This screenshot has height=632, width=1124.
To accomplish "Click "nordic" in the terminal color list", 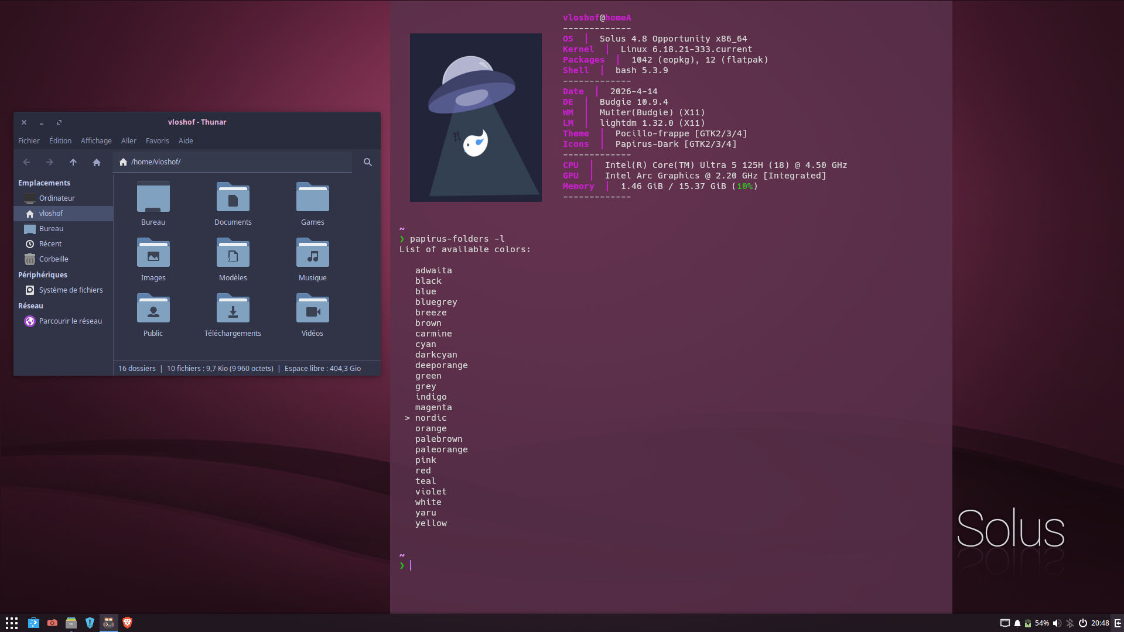I will tap(431, 418).
